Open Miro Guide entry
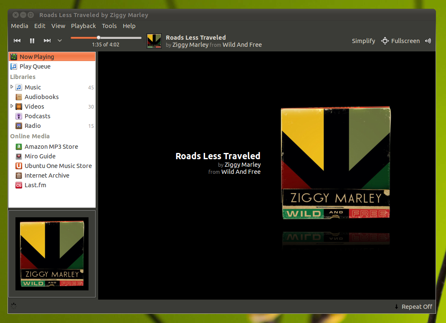 pyautogui.click(x=40, y=156)
